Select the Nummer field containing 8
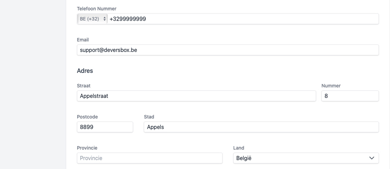The image size is (390, 169). (x=350, y=96)
